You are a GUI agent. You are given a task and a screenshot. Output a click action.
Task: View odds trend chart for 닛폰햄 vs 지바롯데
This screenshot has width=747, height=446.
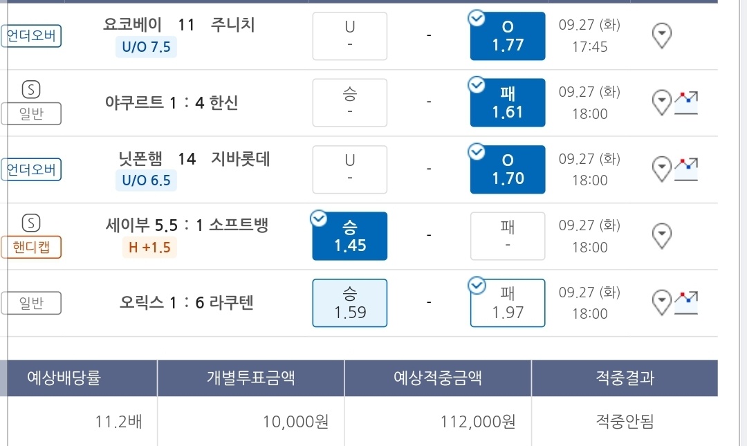pos(686,169)
